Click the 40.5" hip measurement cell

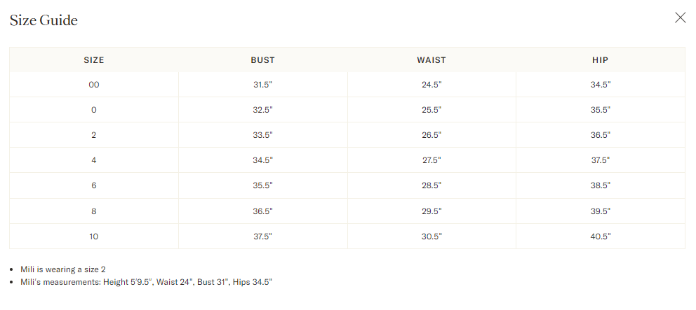click(600, 237)
